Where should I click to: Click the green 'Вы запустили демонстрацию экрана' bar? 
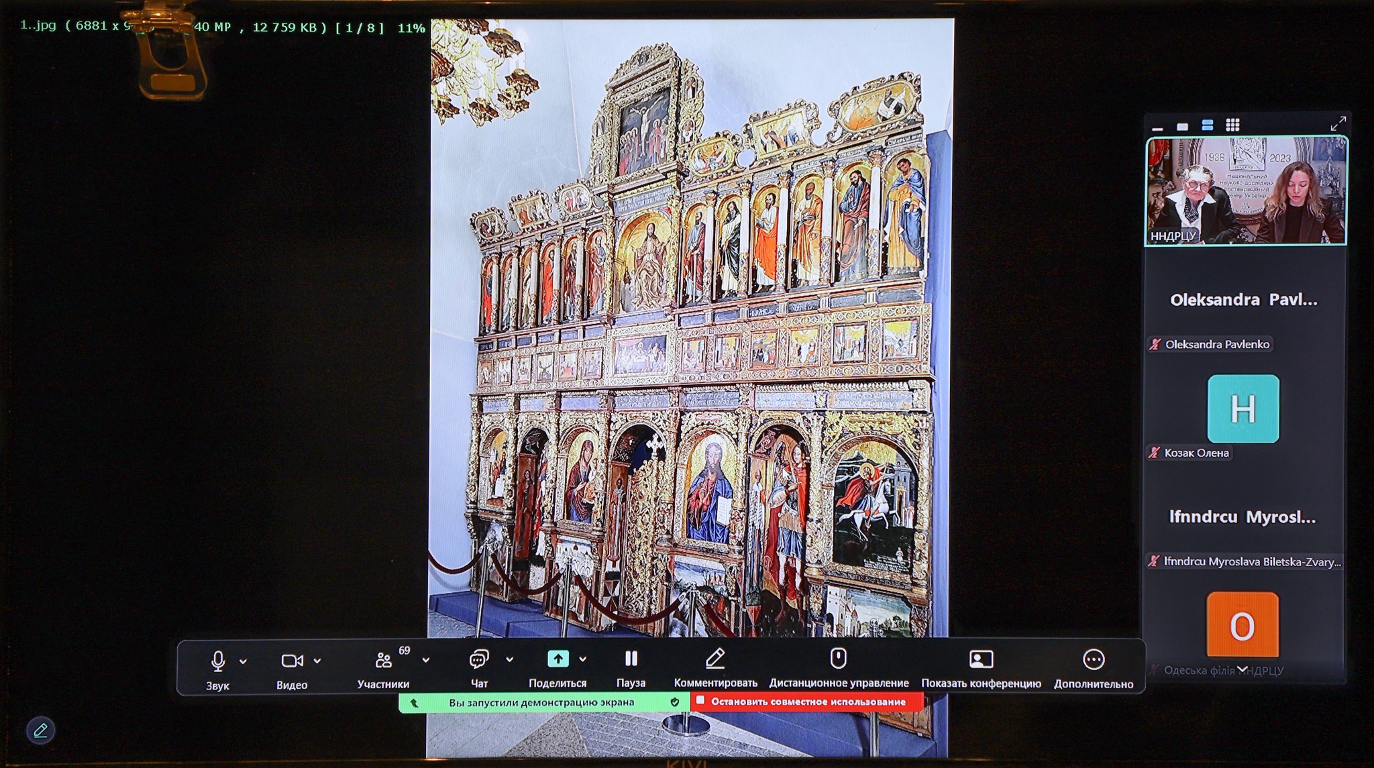click(544, 702)
